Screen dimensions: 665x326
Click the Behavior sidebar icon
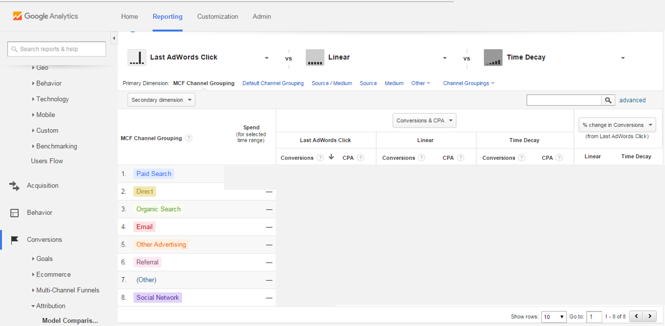tap(14, 213)
